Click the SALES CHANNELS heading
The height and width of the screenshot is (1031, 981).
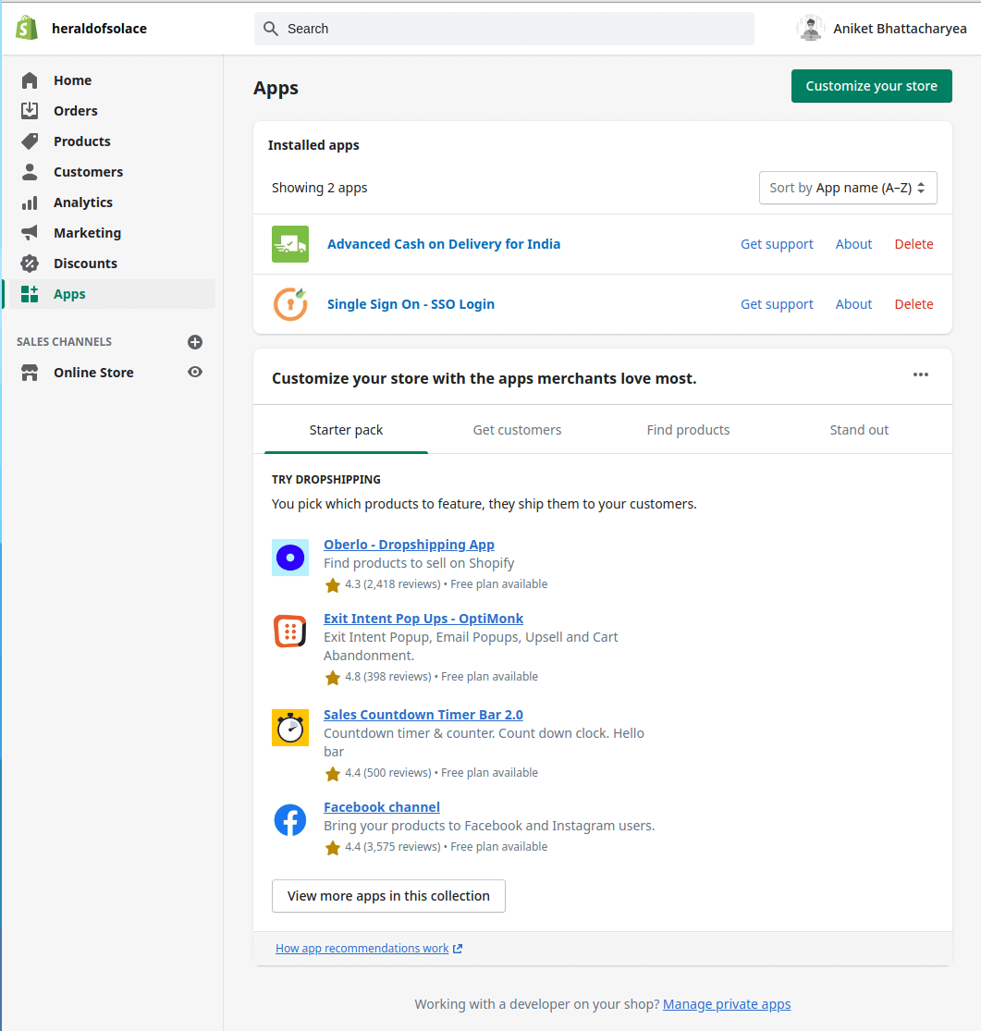tap(65, 342)
